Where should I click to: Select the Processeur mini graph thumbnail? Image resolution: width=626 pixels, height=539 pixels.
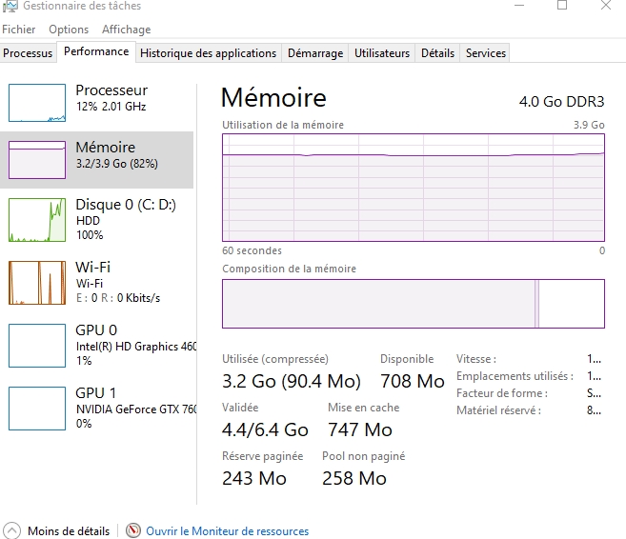tap(37, 103)
